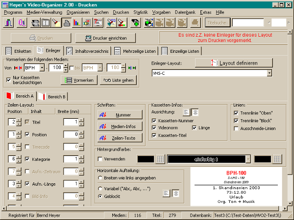Click the bar chart statistics toolbar icon
This screenshot has width=294, height=220.
click(77, 22)
